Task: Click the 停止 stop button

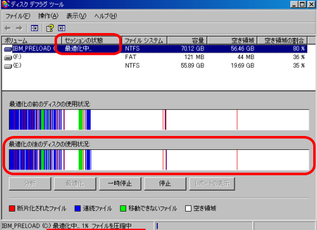Action: tap(165, 184)
